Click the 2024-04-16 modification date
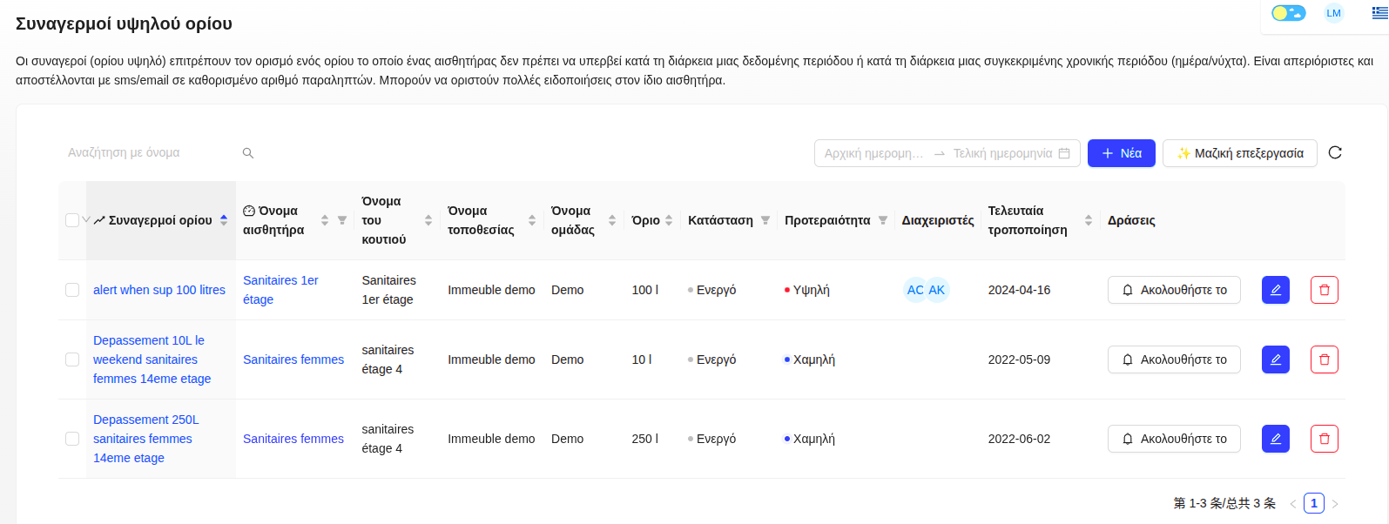 click(x=1019, y=290)
